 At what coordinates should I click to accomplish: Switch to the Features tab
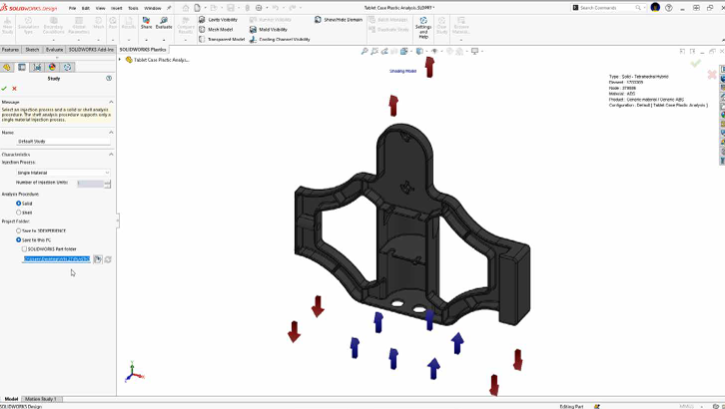click(11, 50)
